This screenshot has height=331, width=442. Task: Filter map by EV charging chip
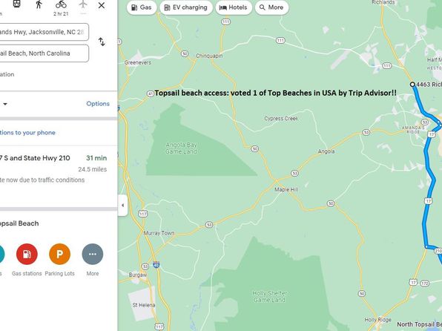[186, 7]
